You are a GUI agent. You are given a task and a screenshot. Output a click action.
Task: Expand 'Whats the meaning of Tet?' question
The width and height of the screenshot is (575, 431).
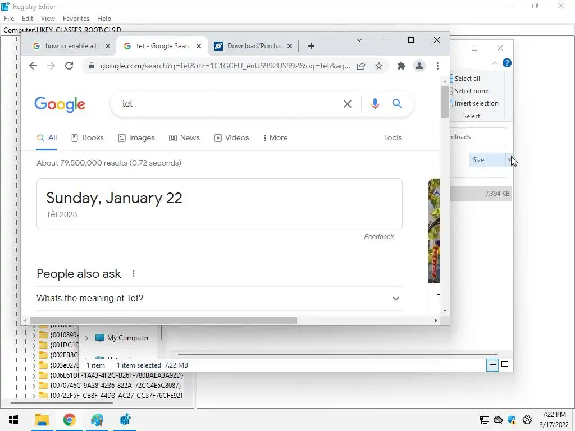(x=220, y=299)
